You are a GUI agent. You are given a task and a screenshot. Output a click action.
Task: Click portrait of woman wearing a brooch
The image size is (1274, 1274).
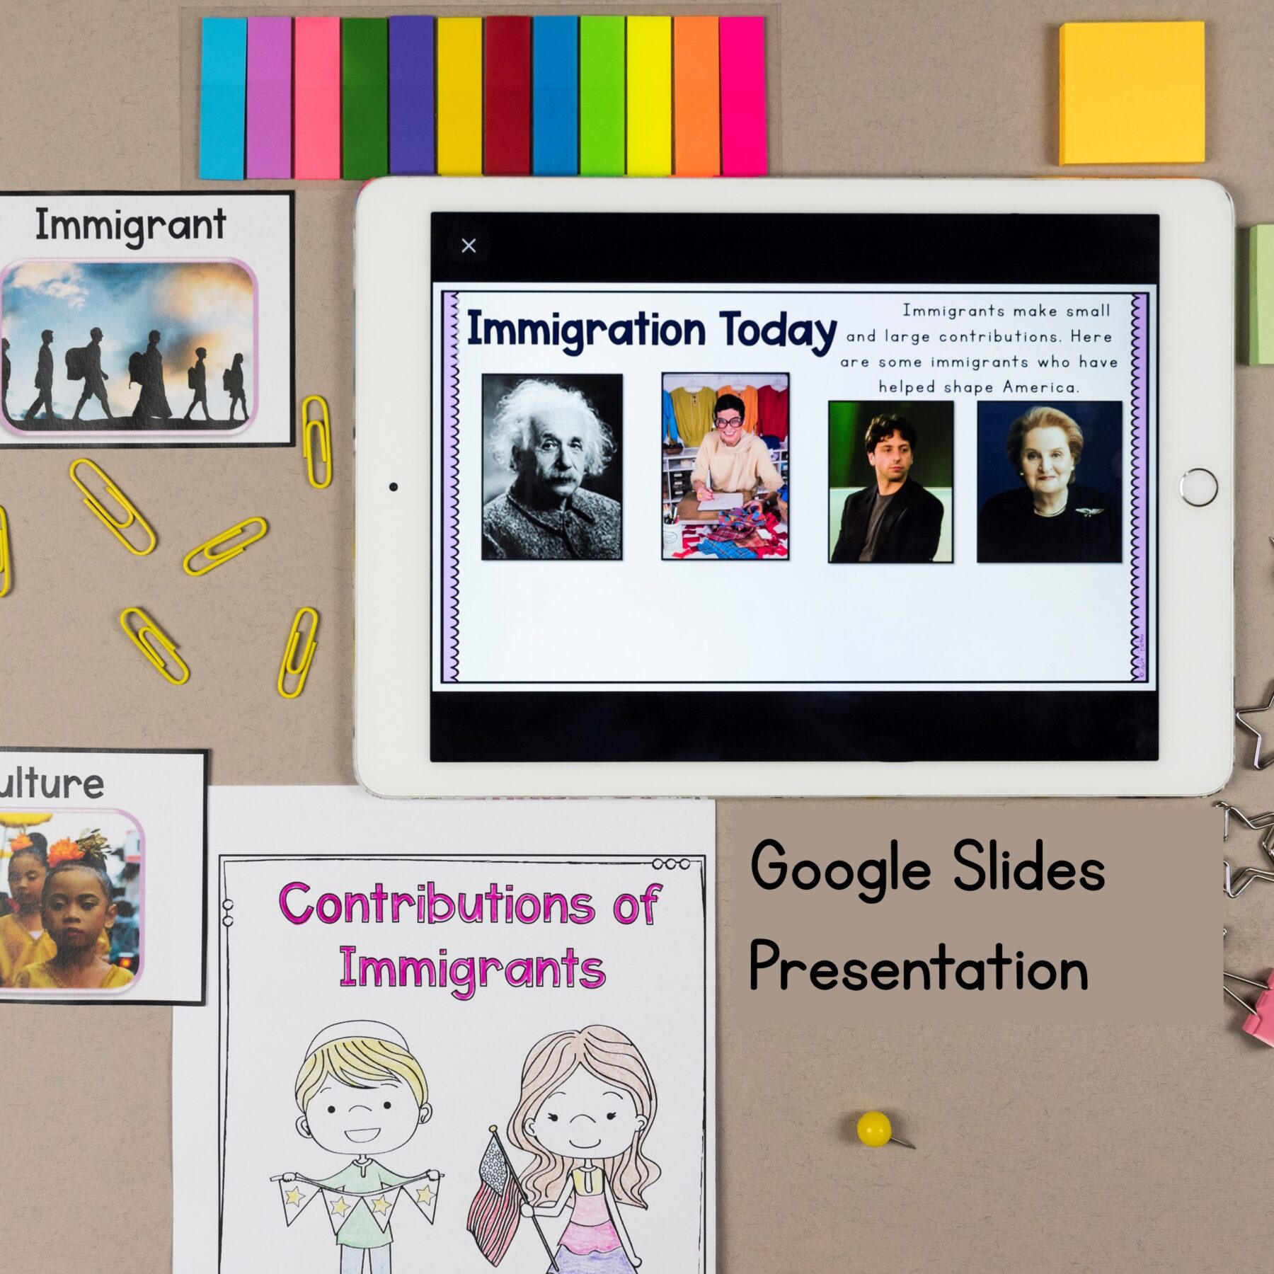(1050, 482)
